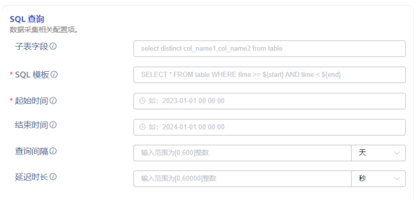Open the 天 unit dropdown for 查询间隔

pos(378,153)
